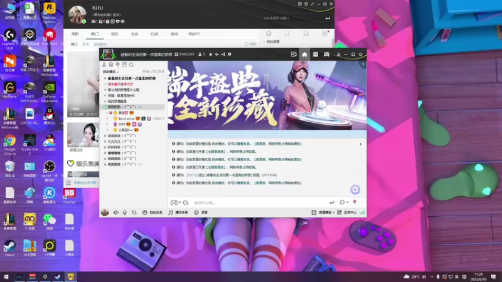
Task: Click the airplane icon next to the star
Action: 216,55
